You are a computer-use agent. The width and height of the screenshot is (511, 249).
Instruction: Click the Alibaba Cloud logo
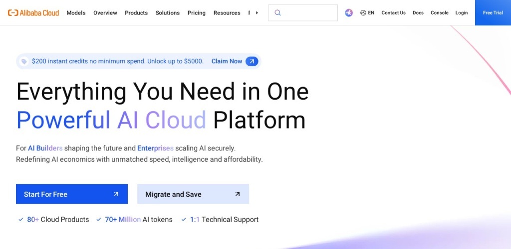coord(33,13)
